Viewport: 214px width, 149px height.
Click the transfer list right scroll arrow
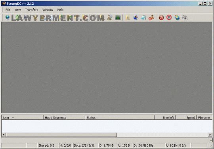tap(210, 135)
